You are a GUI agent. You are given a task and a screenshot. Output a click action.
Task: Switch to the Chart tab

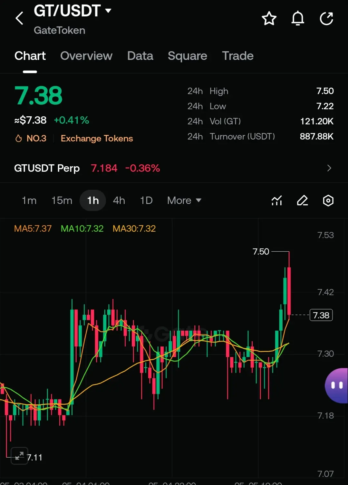click(x=30, y=56)
